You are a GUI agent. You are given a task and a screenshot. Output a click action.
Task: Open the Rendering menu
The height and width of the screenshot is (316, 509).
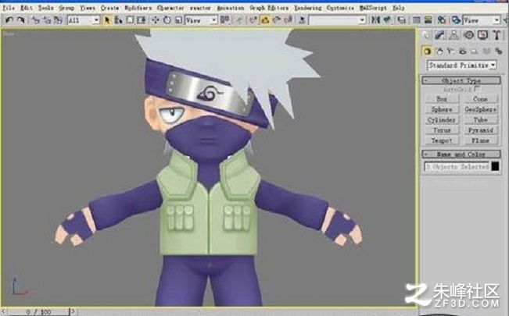click(308, 8)
